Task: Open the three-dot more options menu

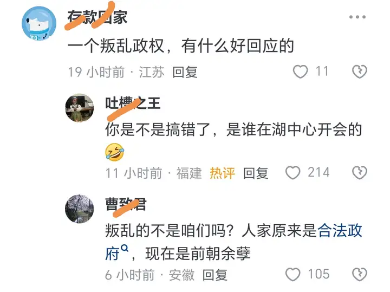Action: point(357,17)
